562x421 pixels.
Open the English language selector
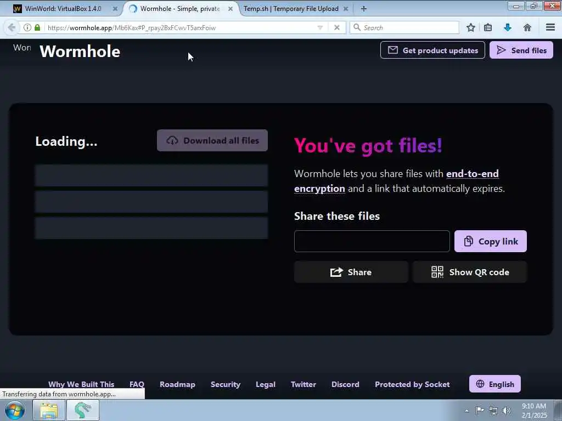[495, 384]
